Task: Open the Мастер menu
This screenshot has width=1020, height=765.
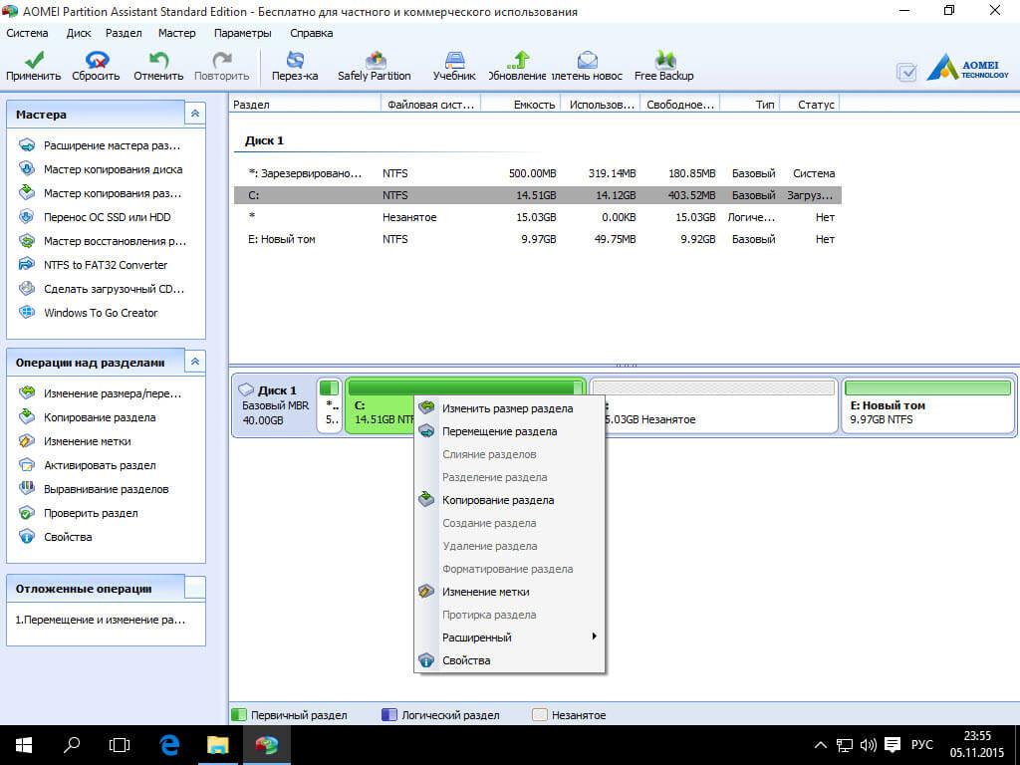Action: point(177,33)
